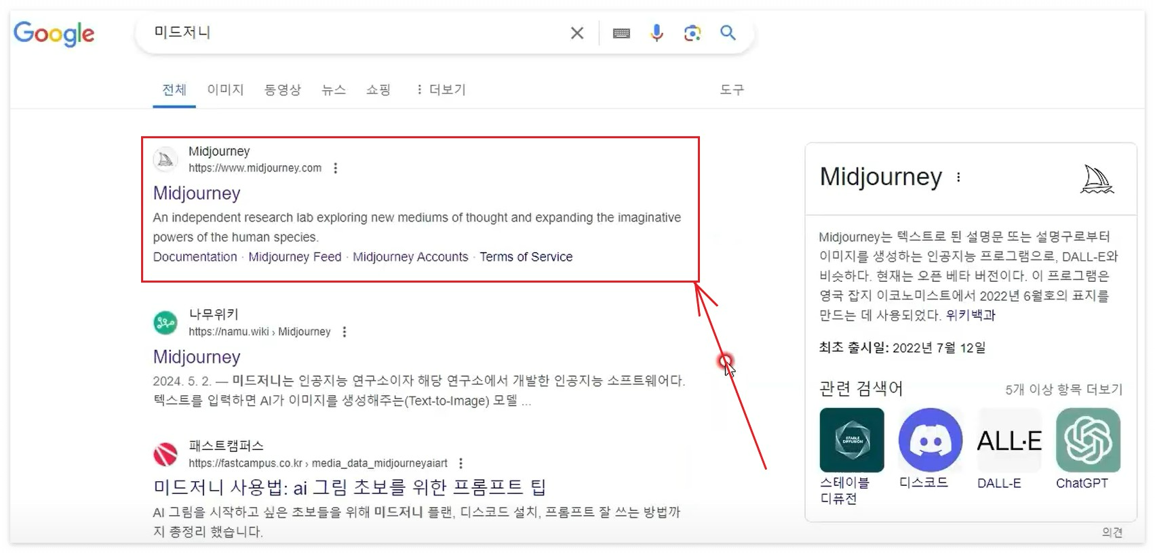Select the 전체 search tab
1155x553 pixels.
tap(174, 90)
